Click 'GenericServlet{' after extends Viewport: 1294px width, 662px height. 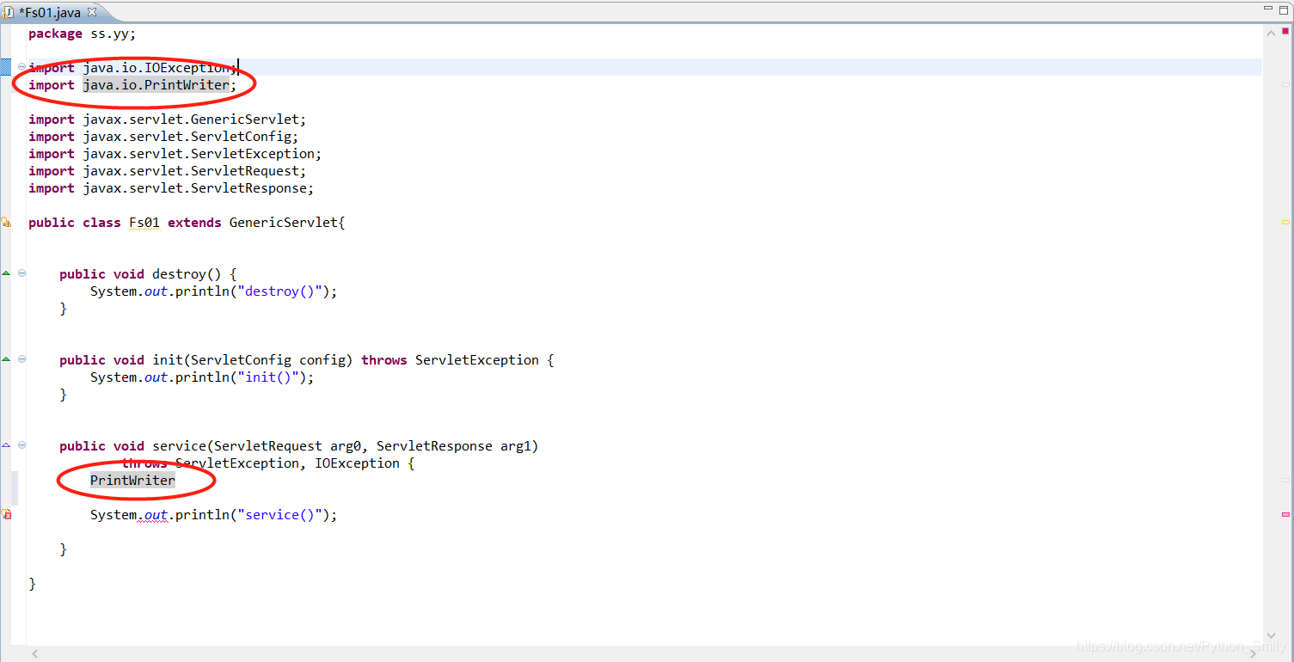coord(287,223)
